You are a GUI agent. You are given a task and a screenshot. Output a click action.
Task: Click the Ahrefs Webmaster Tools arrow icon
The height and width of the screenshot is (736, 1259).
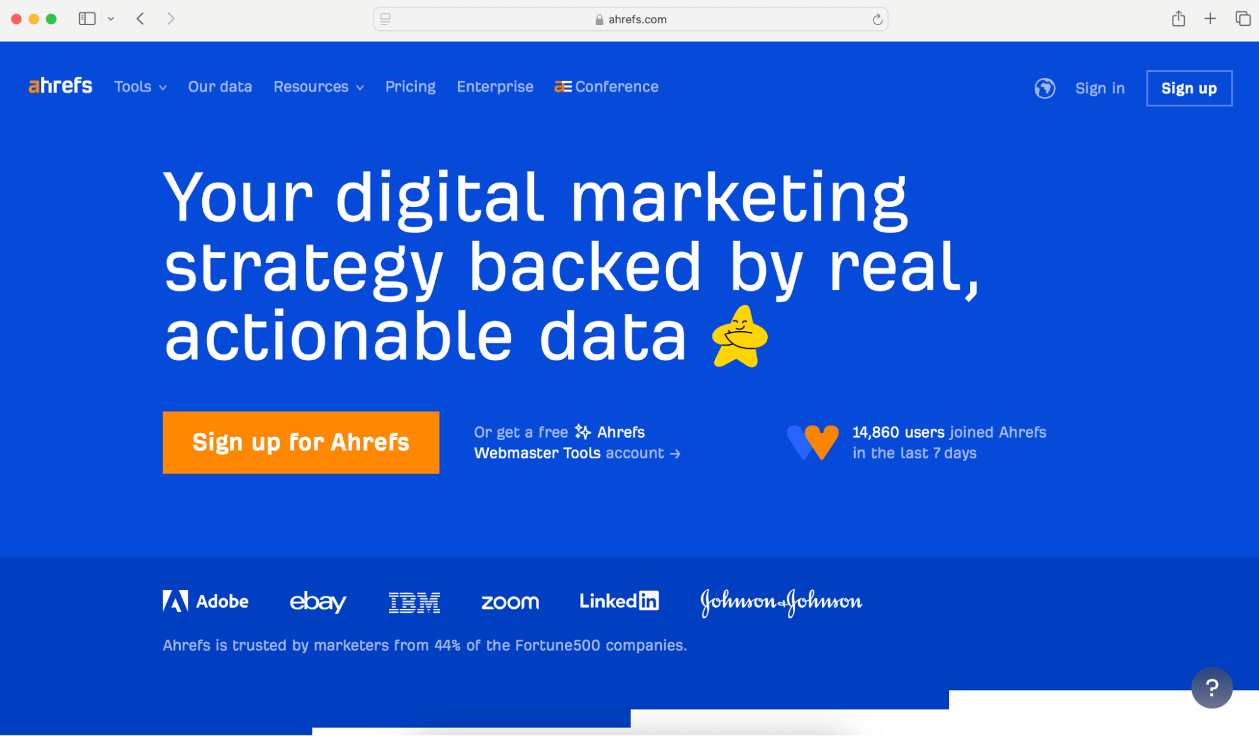[675, 454]
